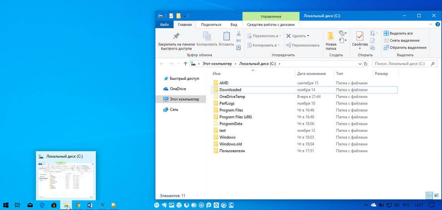
Task: Show hidden system tray icons
Action: [365, 205]
